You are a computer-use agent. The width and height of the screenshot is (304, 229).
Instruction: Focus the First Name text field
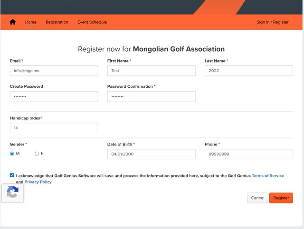(151, 71)
